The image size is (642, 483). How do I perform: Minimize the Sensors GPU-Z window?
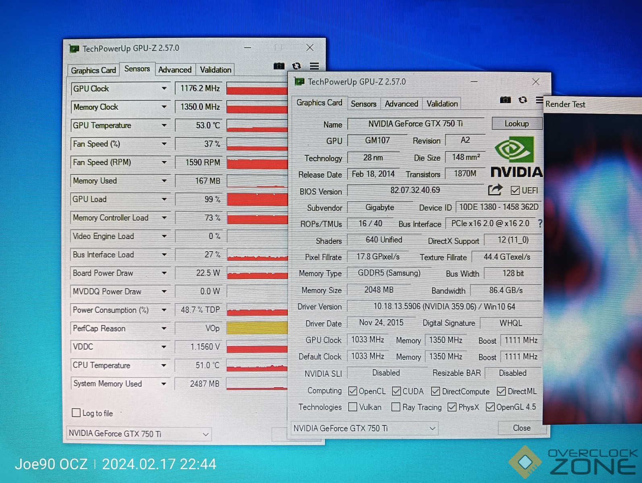tap(248, 48)
